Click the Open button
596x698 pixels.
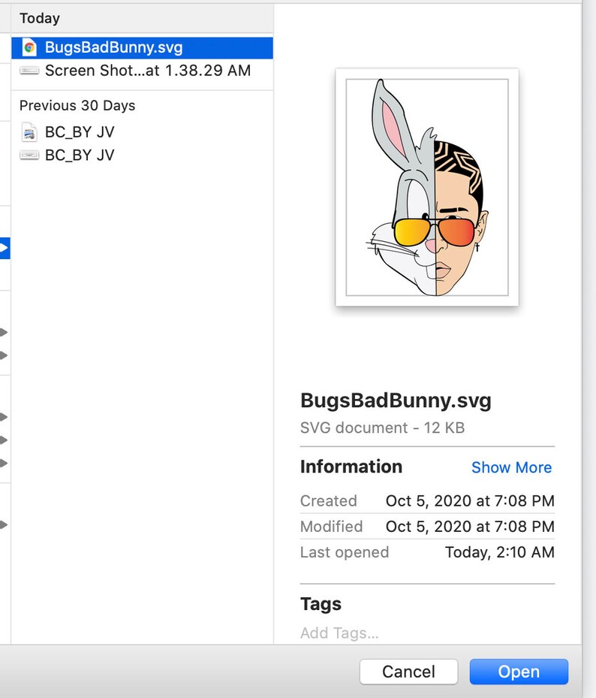[519, 672]
